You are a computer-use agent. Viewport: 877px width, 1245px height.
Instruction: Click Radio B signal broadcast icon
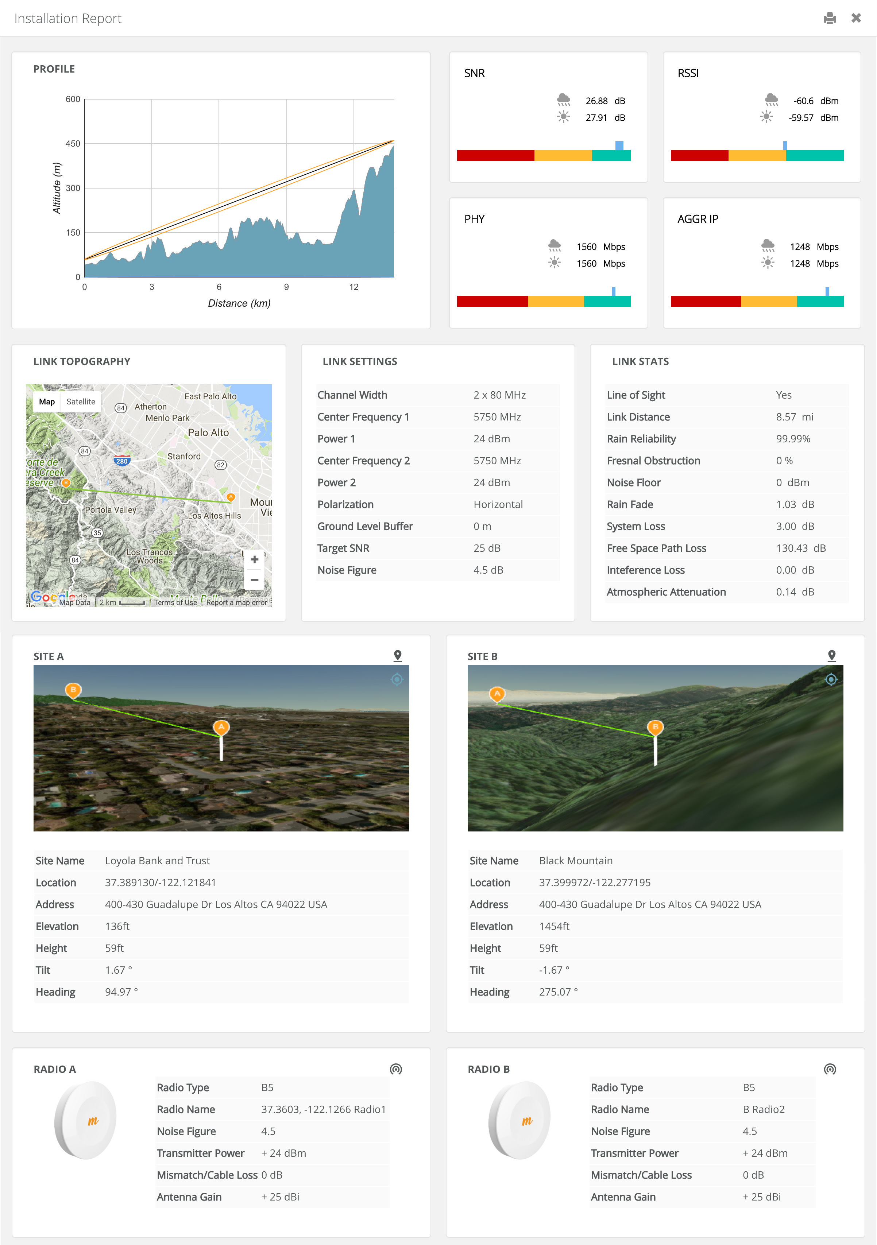(830, 1069)
